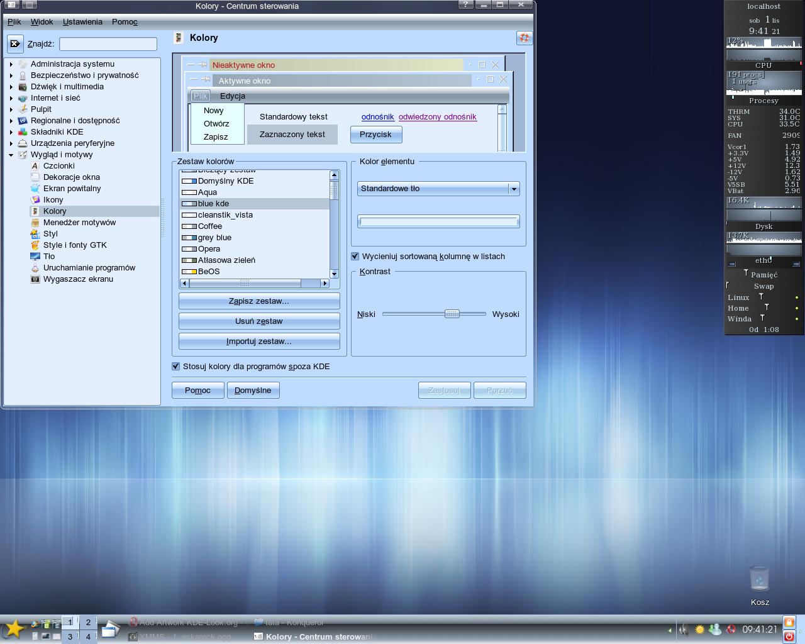Click the clear search field icon
This screenshot has width=805, height=644.
click(15, 44)
